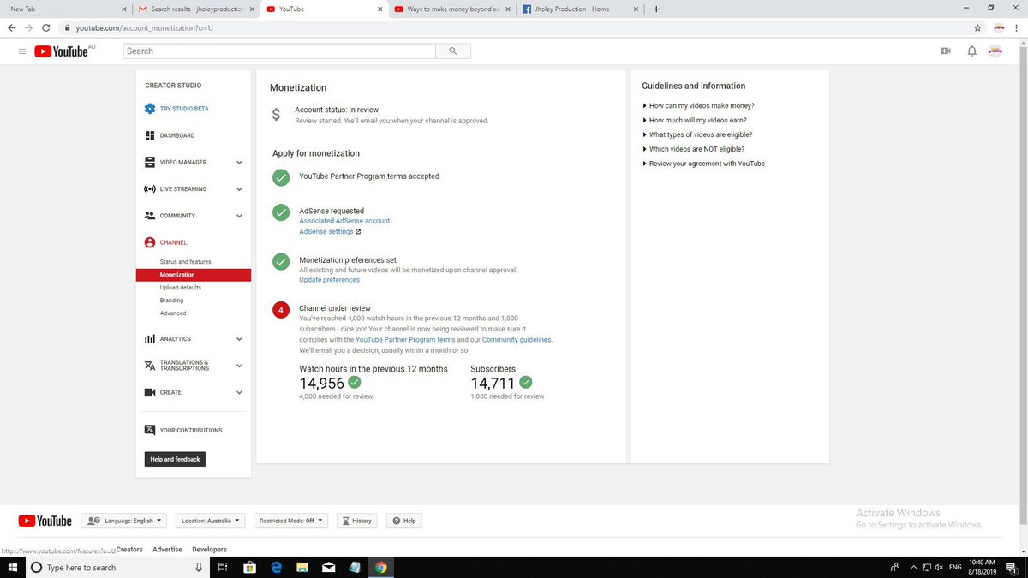Click the Developers footer link
This screenshot has width=1028, height=578.
coord(210,550)
